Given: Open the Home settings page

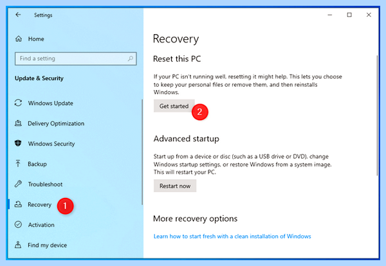Looking at the screenshot, I should point(36,39).
